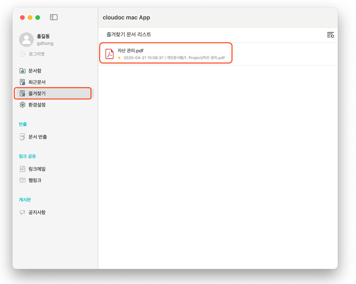Open the 공지사항 label
The width and height of the screenshot is (356, 284).
click(37, 213)
